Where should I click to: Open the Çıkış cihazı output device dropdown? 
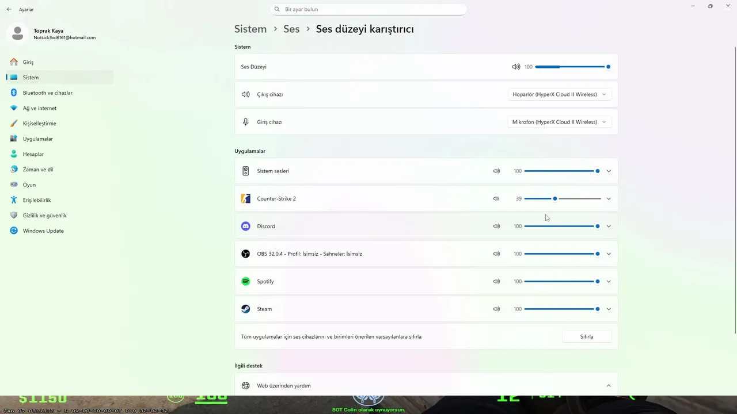pyautogui.click(x=559, y=94)
